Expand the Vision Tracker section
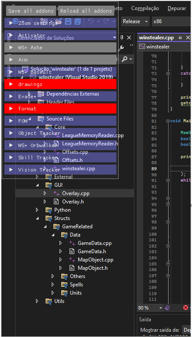 (60, 169)
